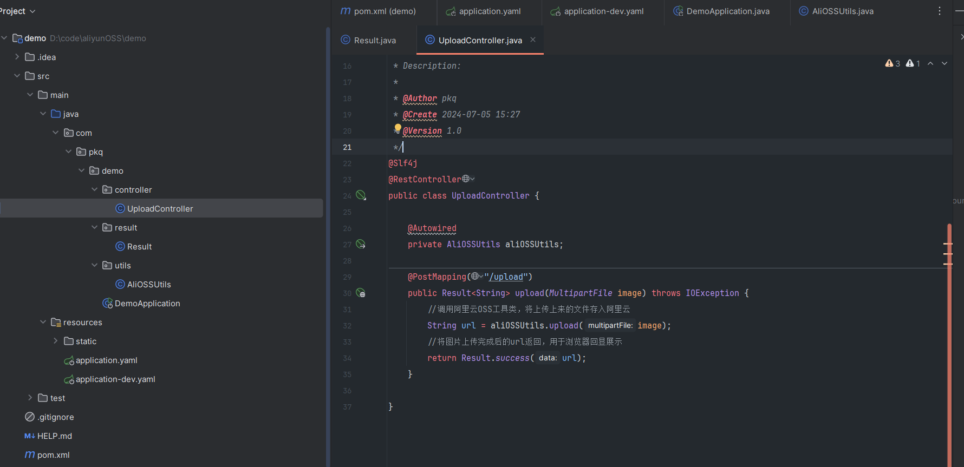Open the globe dropdown next to @RestController
The height and width of the screenshot is (467, 964).
pos(468,179)
